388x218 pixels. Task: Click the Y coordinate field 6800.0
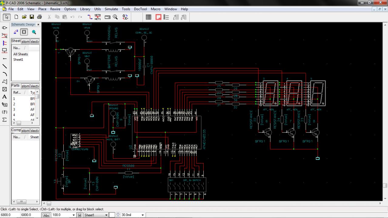coord(31,215)
